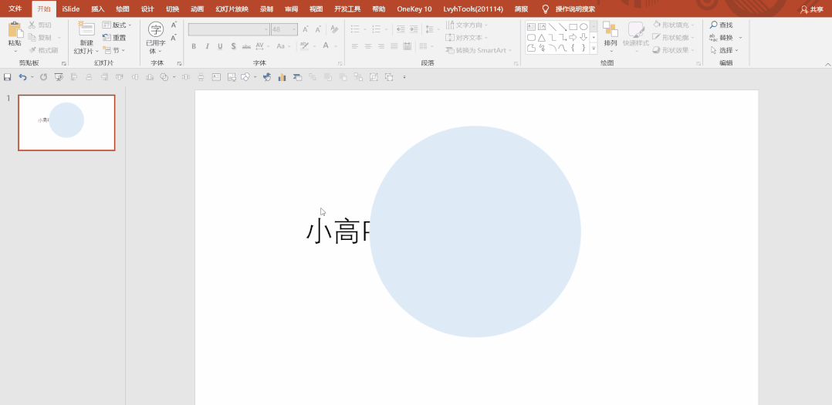
Task: Toggle Strikethrough formatting
Action: [246, 46]
